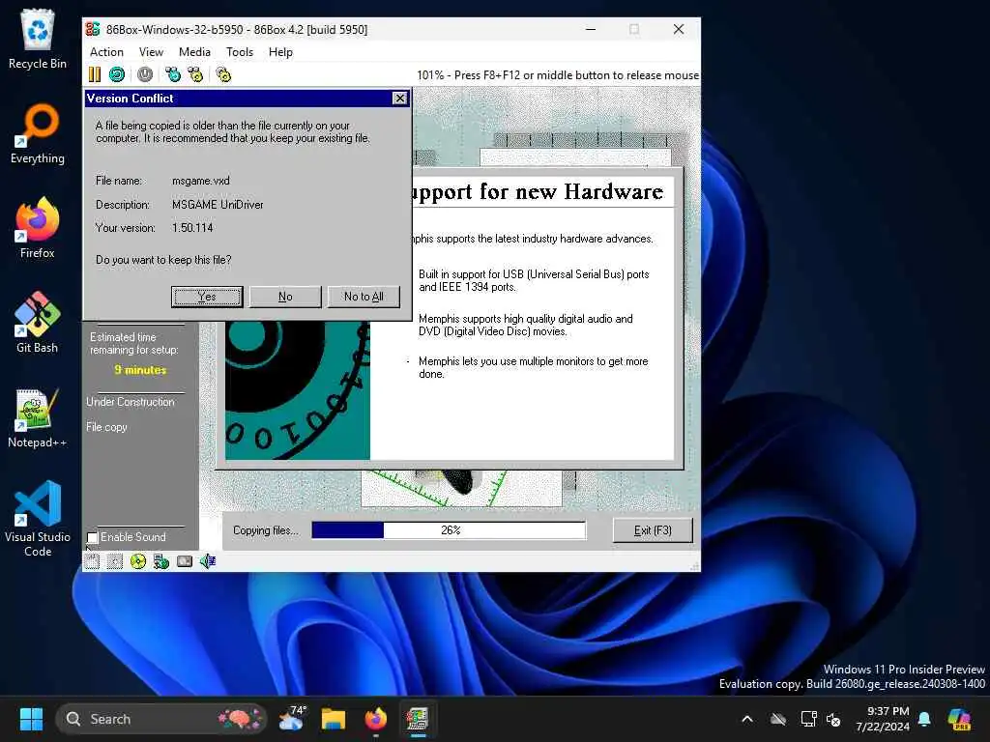
Task: Click the 86Box taskbar icon
Action: click(418, 719)
